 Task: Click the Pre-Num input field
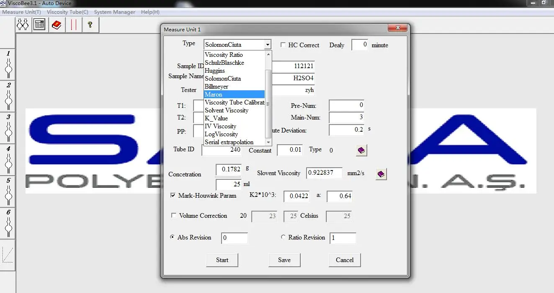click(x=346, y=105)
